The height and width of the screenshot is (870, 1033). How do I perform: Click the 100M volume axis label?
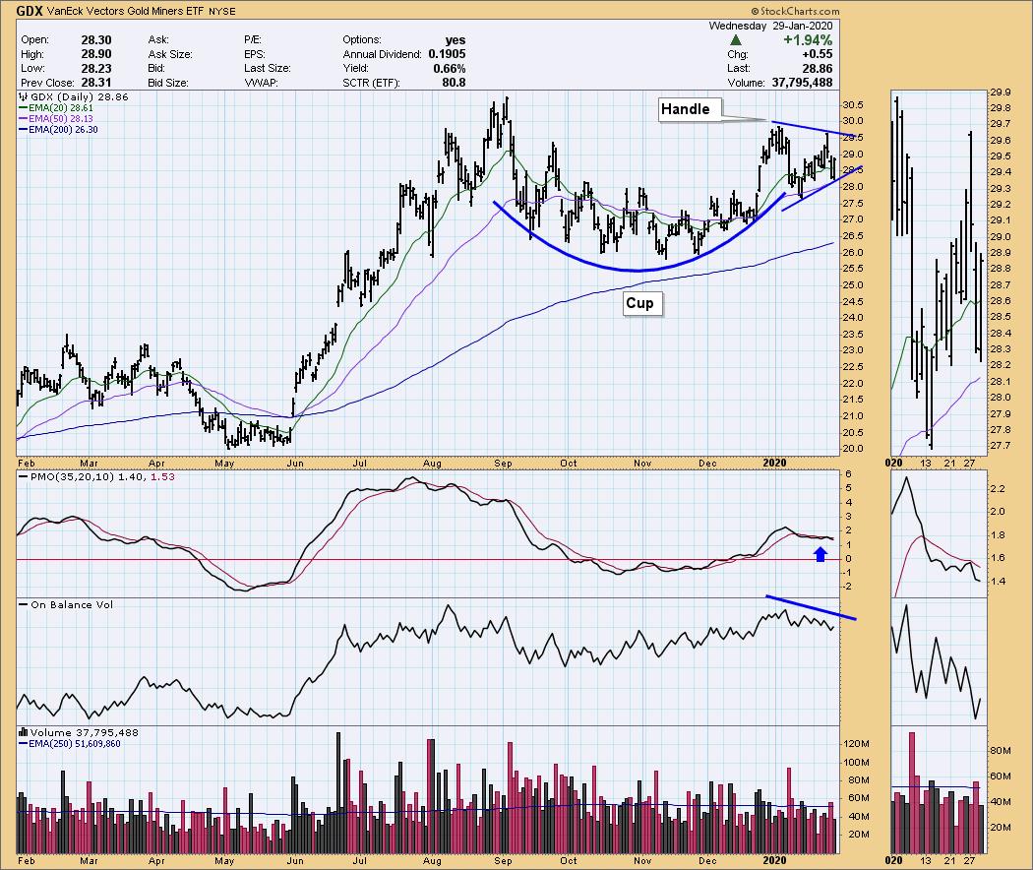[x=857, y=762]
